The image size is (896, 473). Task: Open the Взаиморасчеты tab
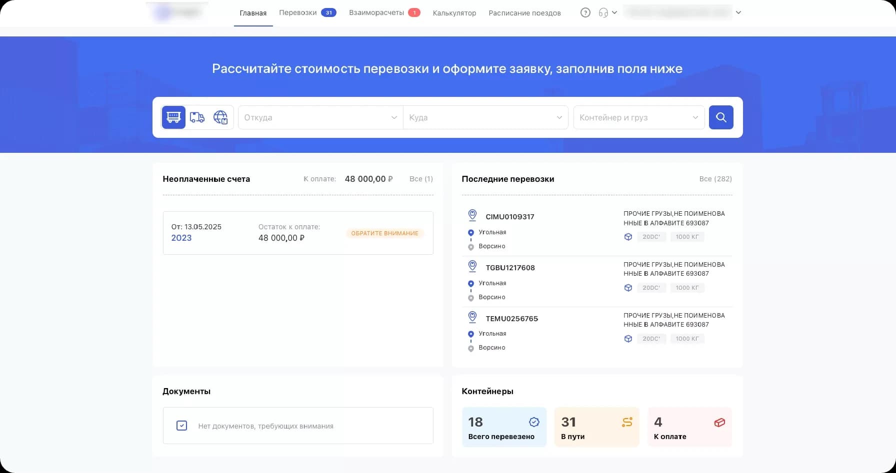click(376, 12)
